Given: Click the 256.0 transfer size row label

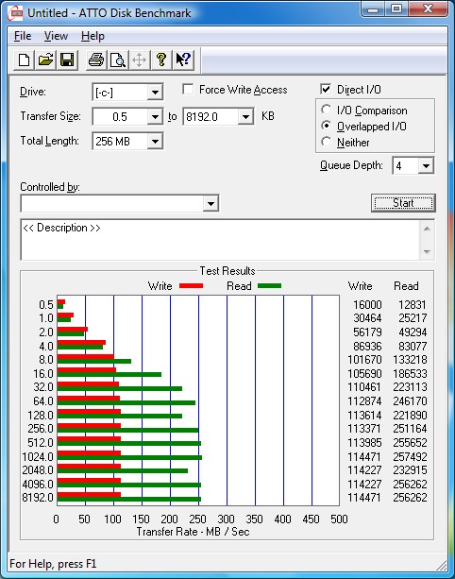Looking at the screenshot, I should pos(41,429).
